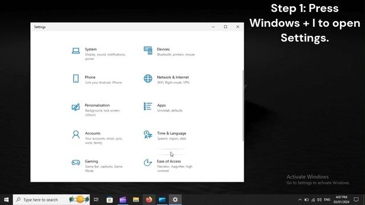Viewport: 365px width, 205px height.
Task: Open the Personalisation paintbrush icon
Action: tap(76, 107)
